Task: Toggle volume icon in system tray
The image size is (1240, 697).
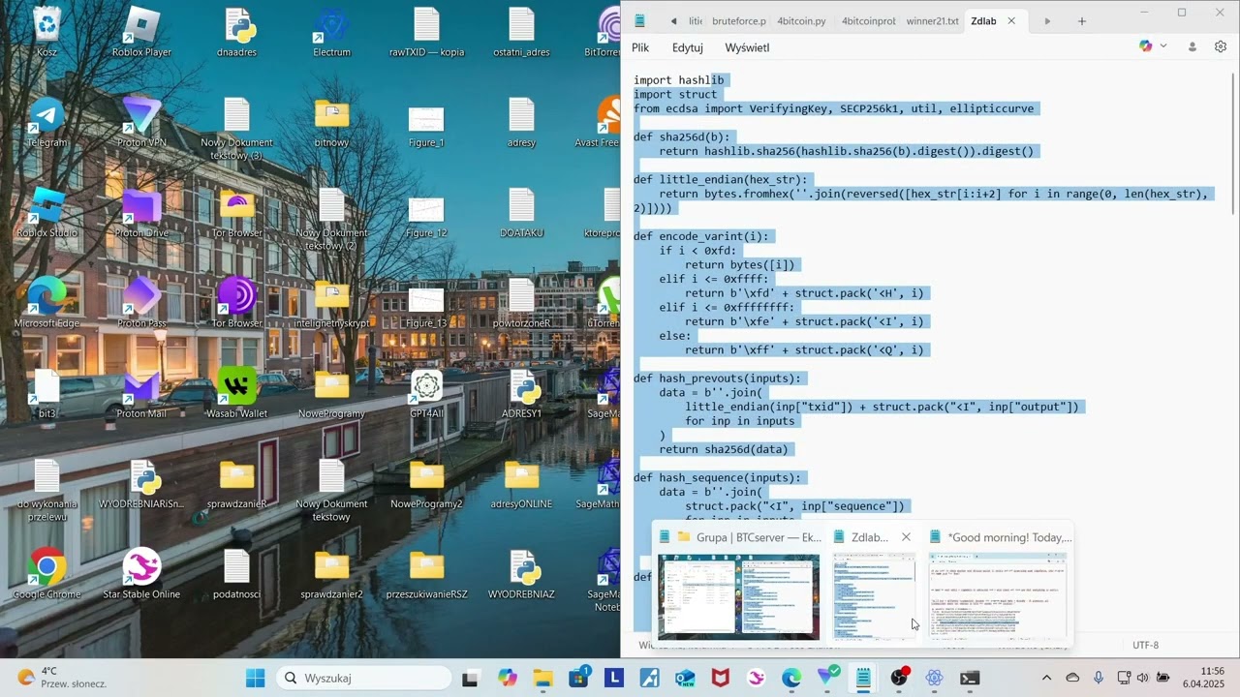Action: click(x=1142, y=678)
